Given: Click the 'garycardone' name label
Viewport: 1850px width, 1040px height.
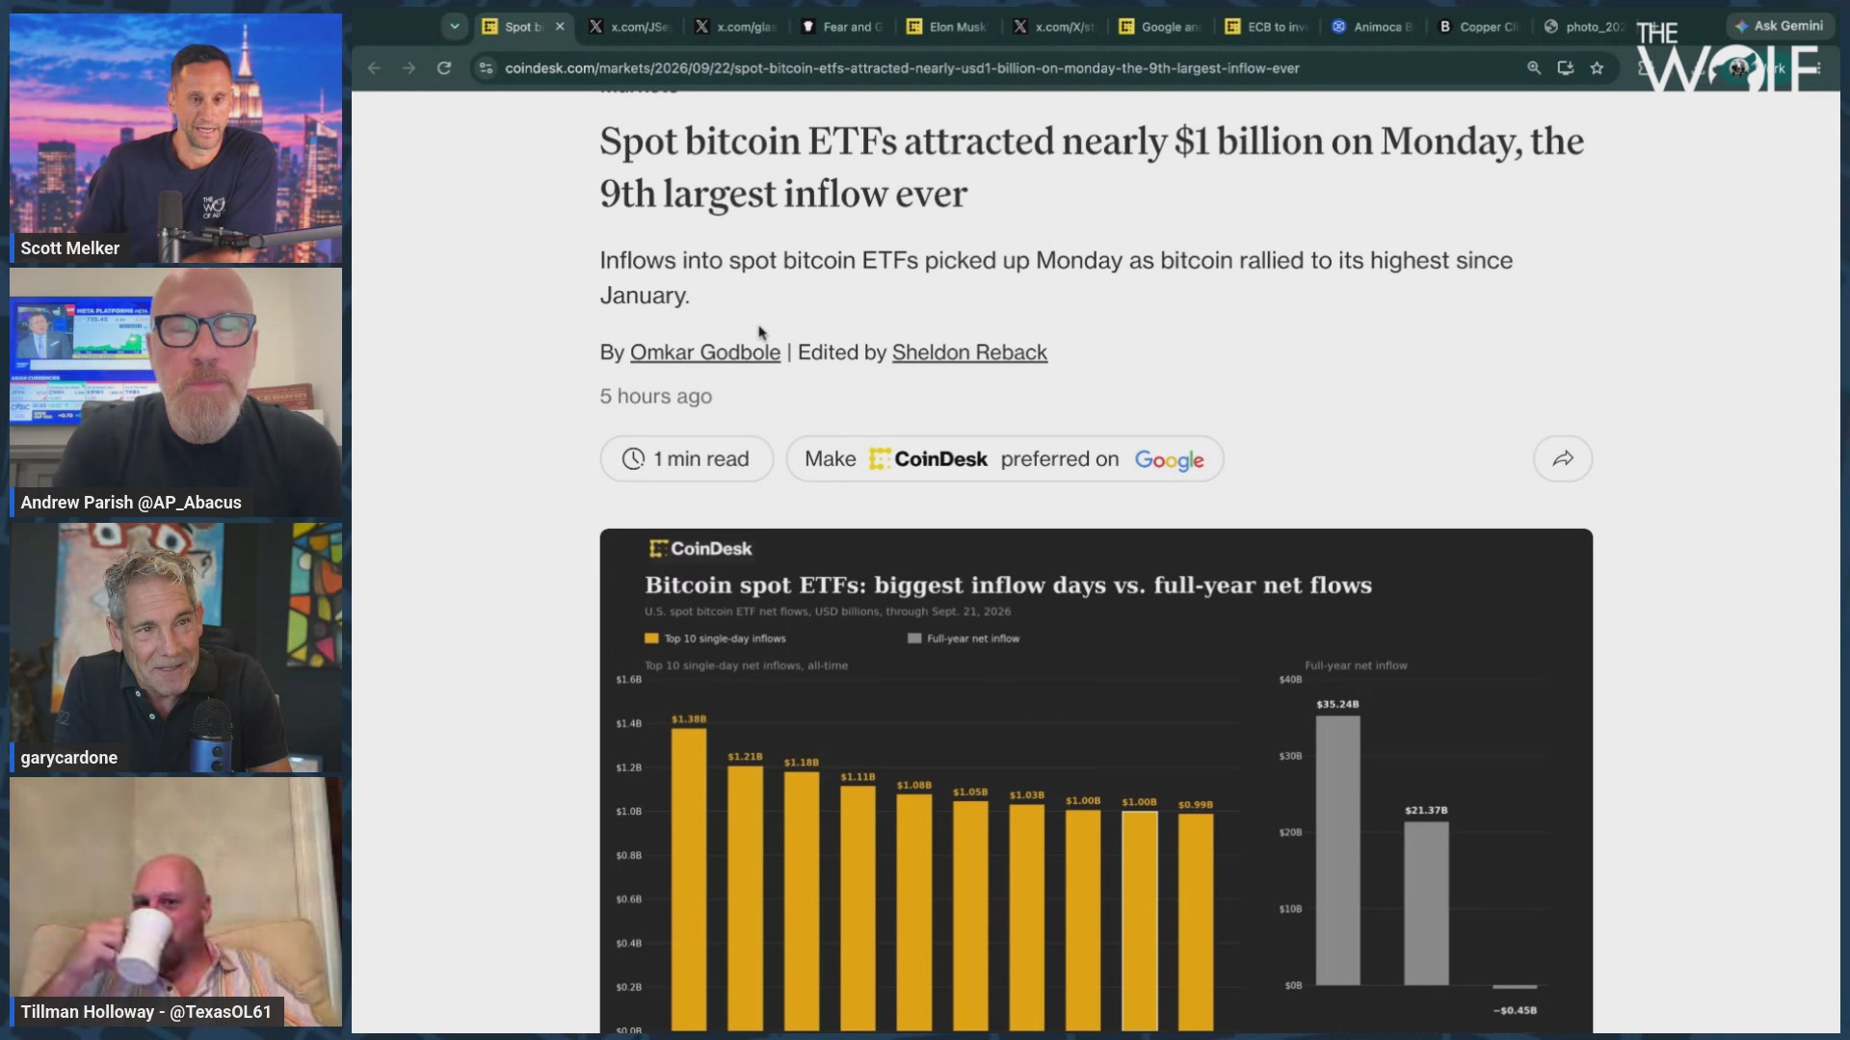Looking at the screenshot, I should (x=69, y=758).
